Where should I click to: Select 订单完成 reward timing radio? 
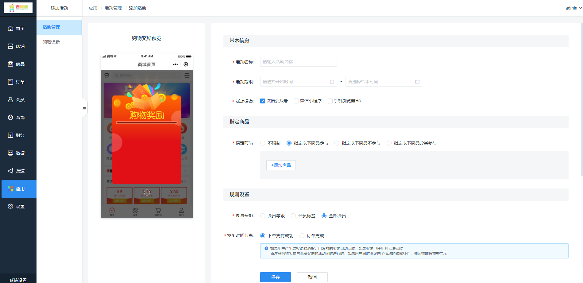pos(302,236)
